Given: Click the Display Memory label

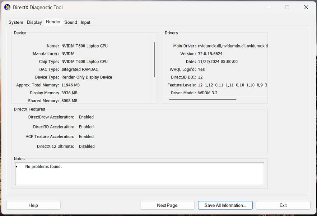Looking at the screenshot, I should (45, 93).
